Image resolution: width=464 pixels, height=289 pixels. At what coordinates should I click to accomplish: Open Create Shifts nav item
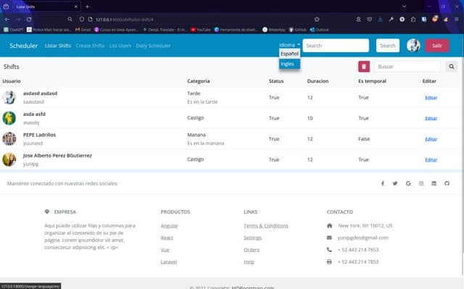click(x=90, y=46)
